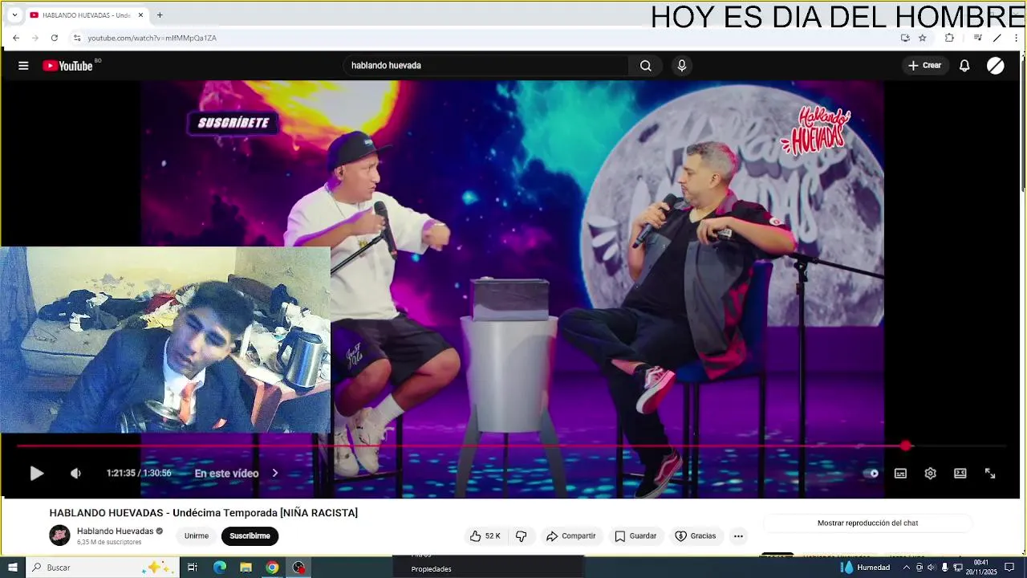Image resolution: width=1027 pixels, height=578 pixels.
Task: Open Task View on taskbar
Action: 193,568
